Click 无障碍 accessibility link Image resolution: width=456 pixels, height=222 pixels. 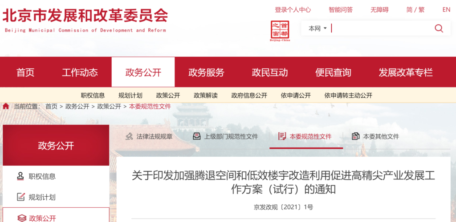[379, 10]
